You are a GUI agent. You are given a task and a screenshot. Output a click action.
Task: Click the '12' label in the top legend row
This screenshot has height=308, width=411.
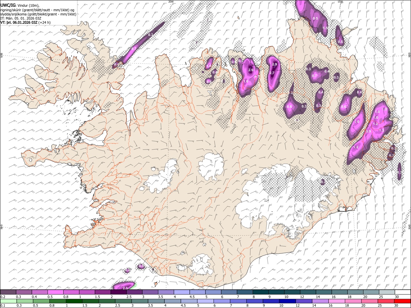point(302,297)
